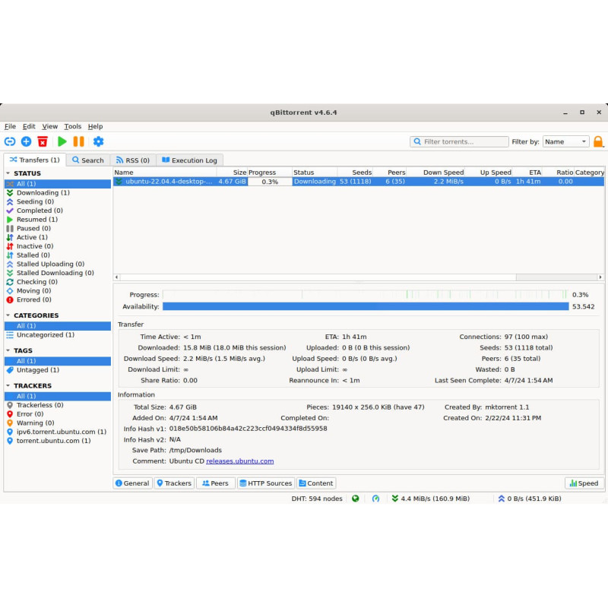Screen dimensions: 608x608
Task: Click the Add Torrent File plus icon
Action: pos(26,141)
